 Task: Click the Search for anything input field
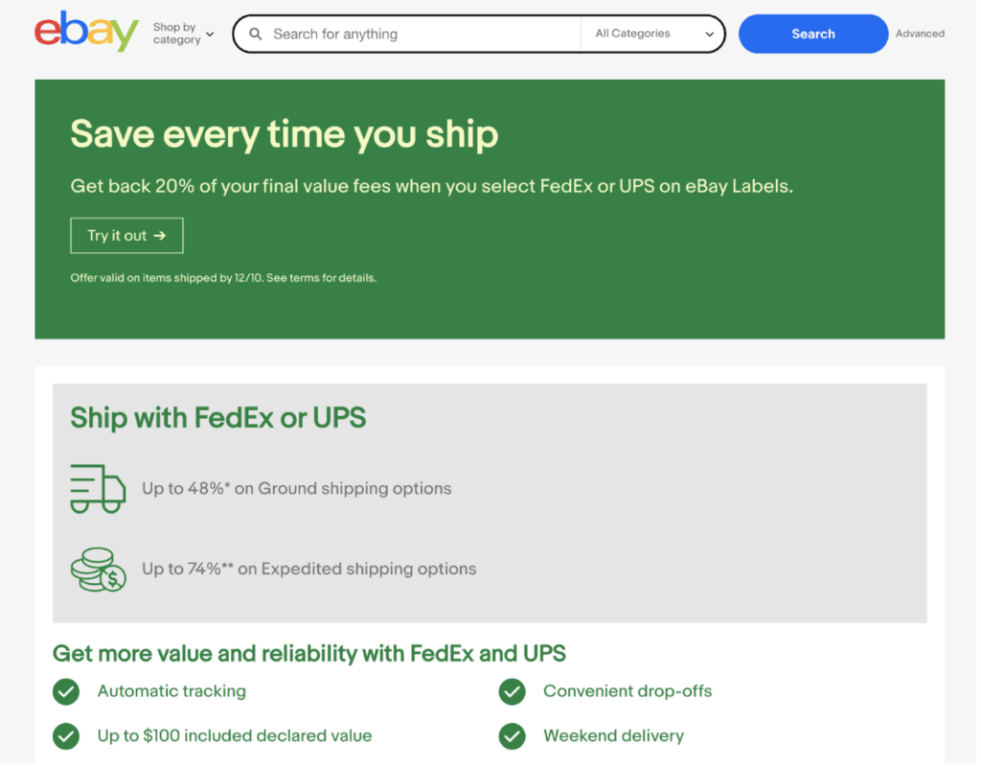[x=412, y=34]
